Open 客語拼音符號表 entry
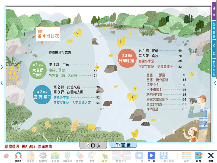The height and width of the screenshot is (163, 217). point(60,52)
